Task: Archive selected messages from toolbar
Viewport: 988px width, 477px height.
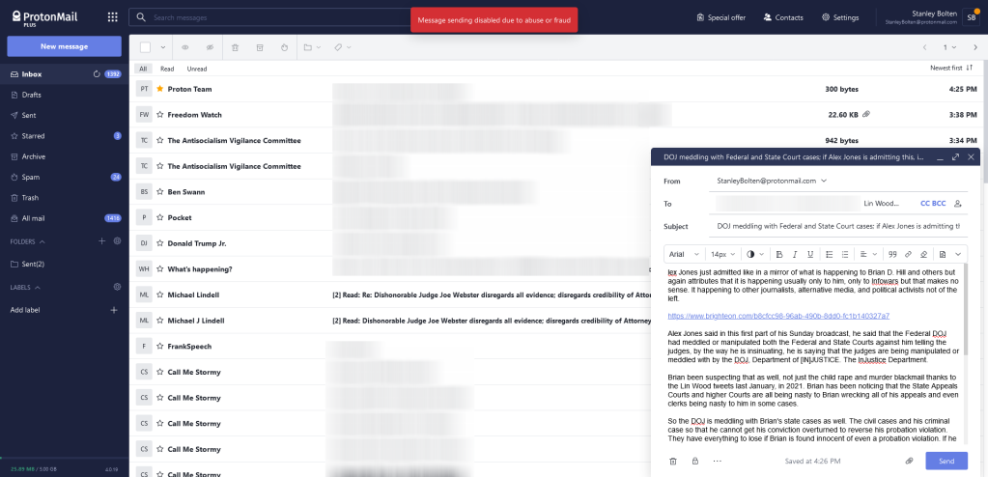Action: pyautogui.click(x=259, y=47)
